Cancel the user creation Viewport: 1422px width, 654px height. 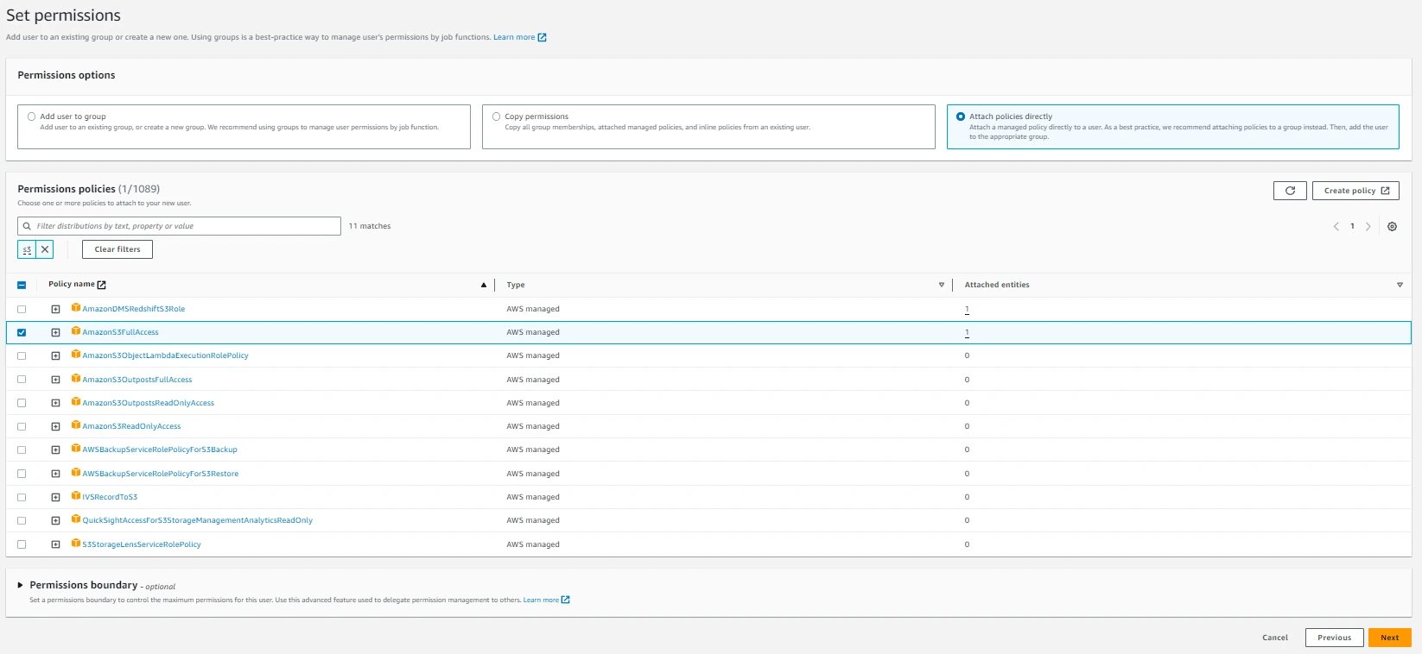1275,638
